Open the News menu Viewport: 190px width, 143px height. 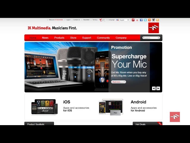45,38
